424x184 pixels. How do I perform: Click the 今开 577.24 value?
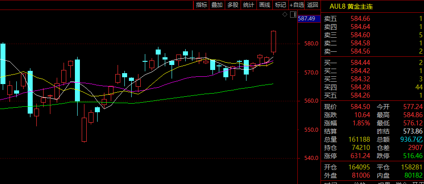[413, 107]
